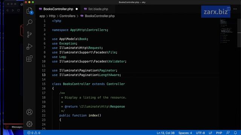Click reload icon in background browser window
This screenshot has width=241, height=135.
(18, 10)
